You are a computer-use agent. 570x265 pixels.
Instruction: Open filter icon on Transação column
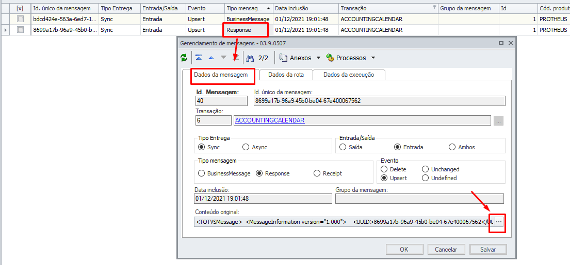pyautogui.click(x=434, y=7)
